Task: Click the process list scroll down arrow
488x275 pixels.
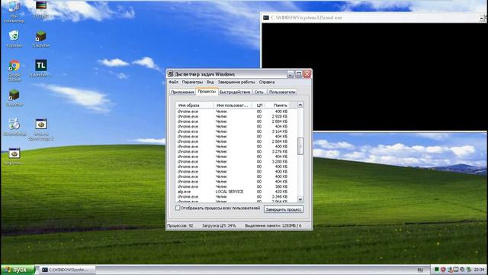Action: (300, 199)
